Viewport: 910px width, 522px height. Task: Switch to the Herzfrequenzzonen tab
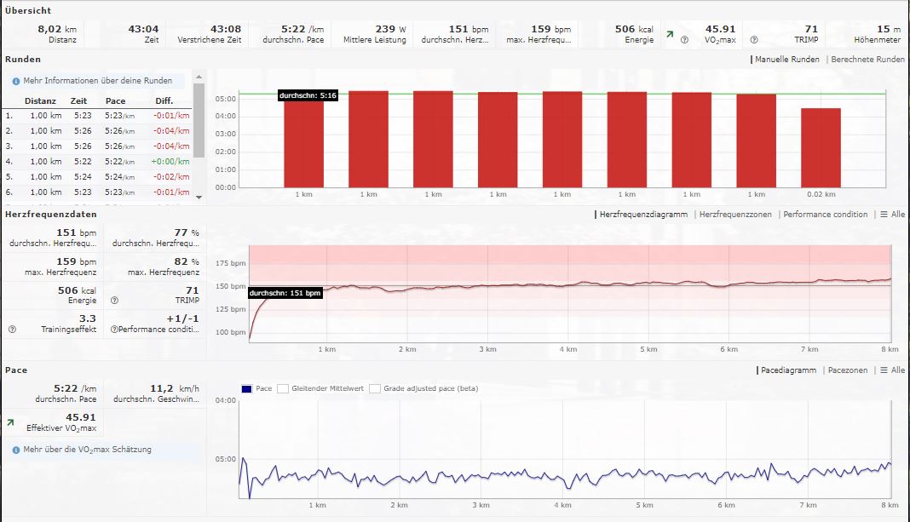pyautogui.click(x=735, y=215)
